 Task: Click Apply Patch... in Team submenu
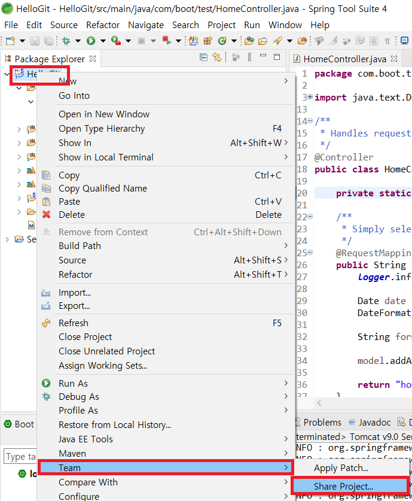click(x=352, y=468)
